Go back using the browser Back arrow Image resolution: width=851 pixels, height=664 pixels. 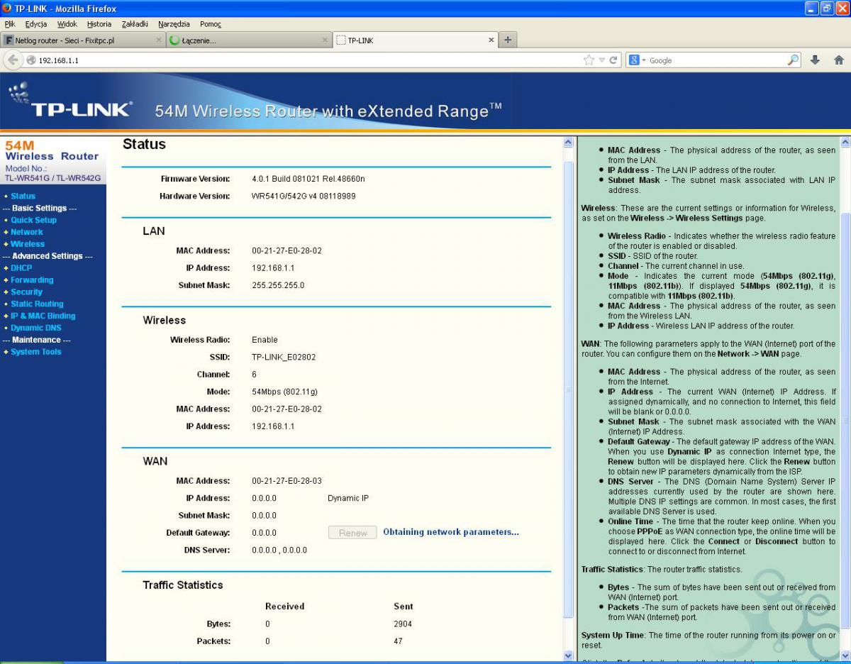(x=13, y=60)
